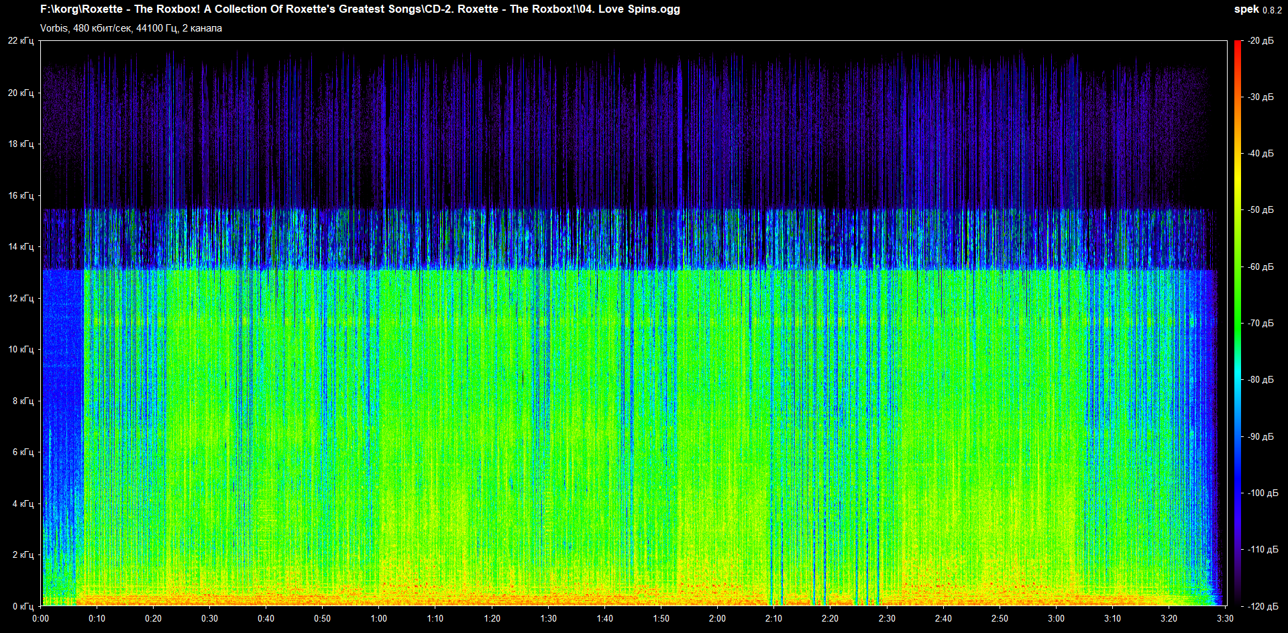The width and height of the screenshot is (1288, 633).
Task: Click the 1:00 time axis marker
Action: [379, 618]
